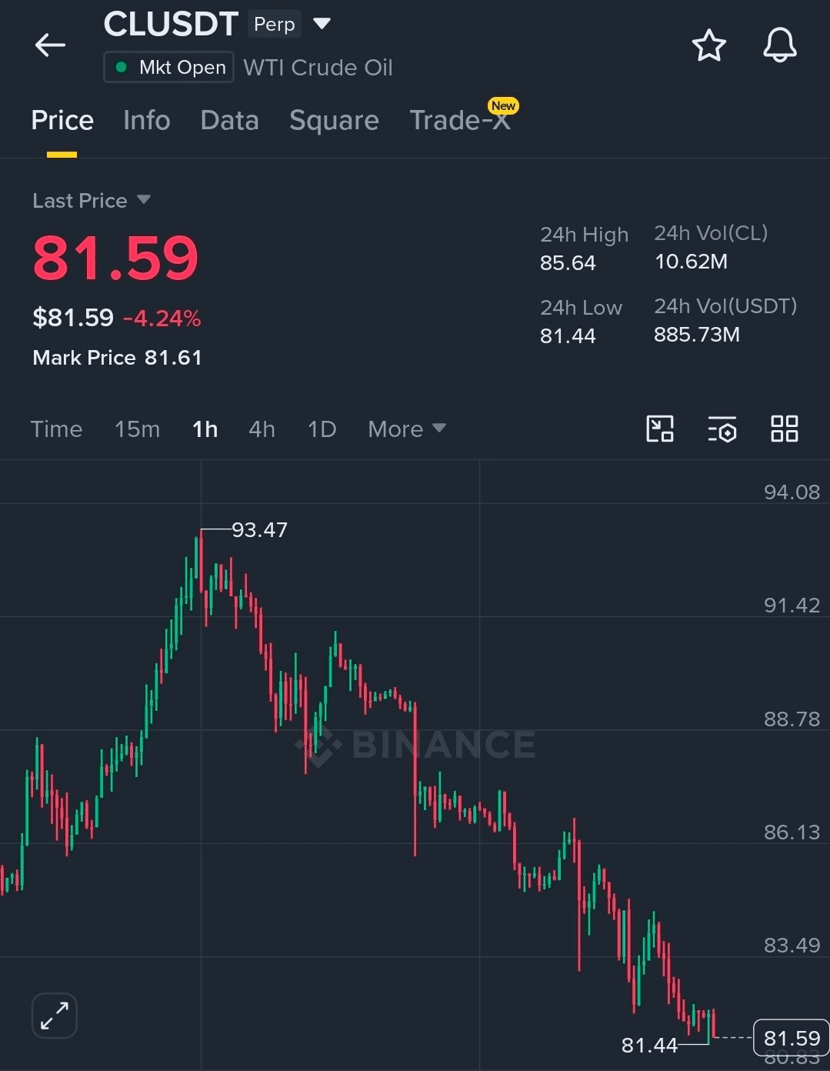
Task: Select the 1D timeframe
Action: (x=322, y=429)
